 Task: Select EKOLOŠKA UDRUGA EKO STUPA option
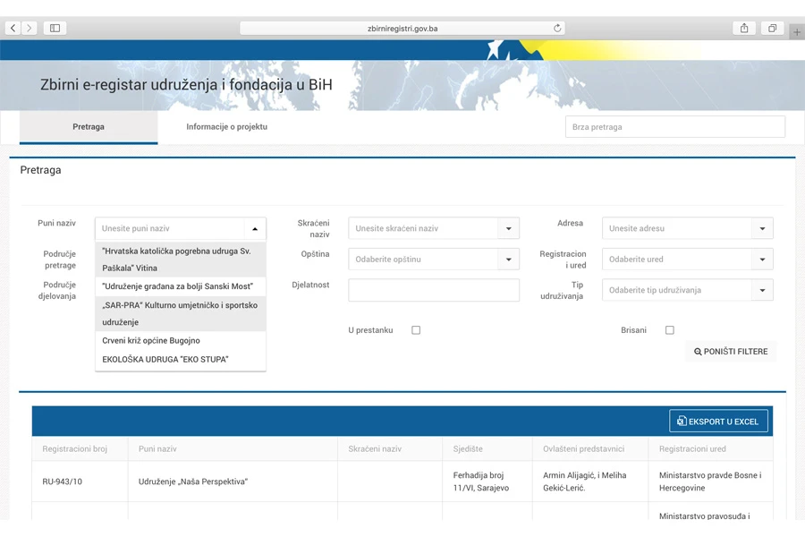pos(181,359)
